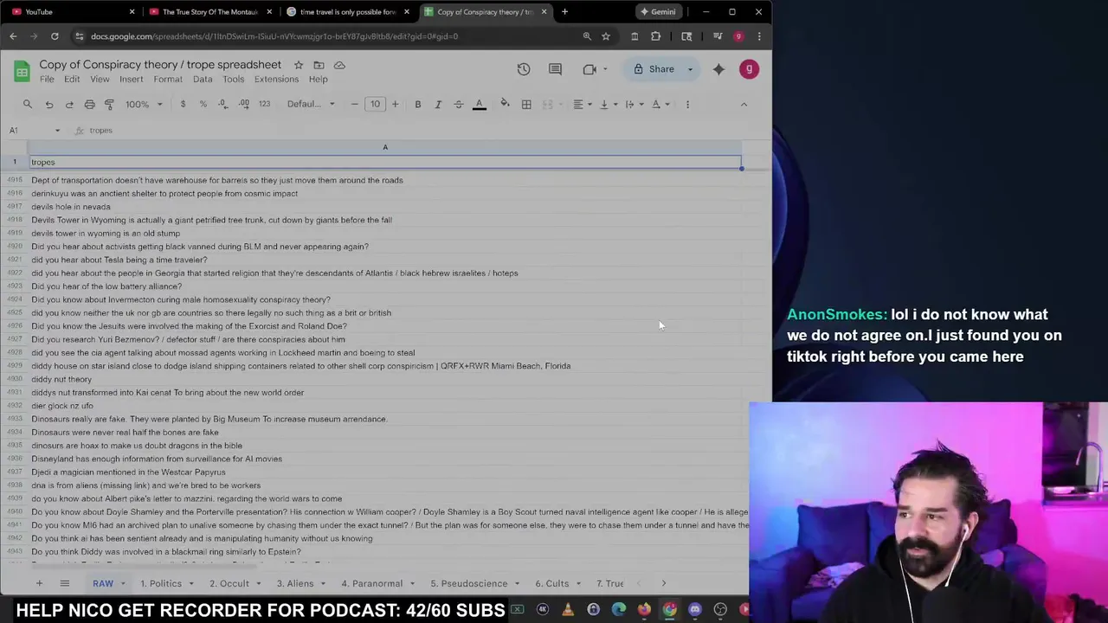Click the Share button
Image resolution: width=1108 pixels, height=623 pixels.
(x=654, y=69)
